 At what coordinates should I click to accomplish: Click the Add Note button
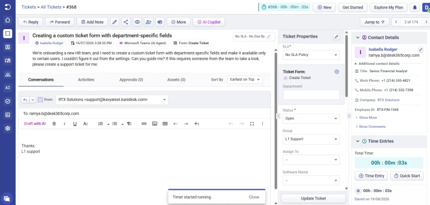tap(92, 22)
